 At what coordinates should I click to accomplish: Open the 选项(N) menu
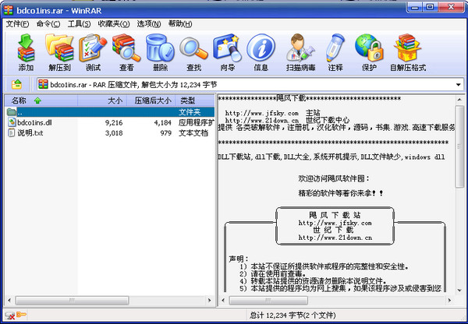point(149,24)
